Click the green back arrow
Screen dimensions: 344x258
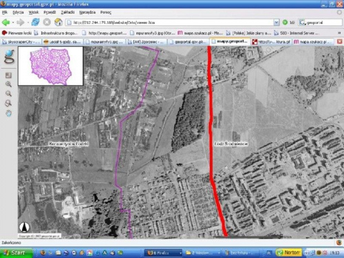[6, 23]
